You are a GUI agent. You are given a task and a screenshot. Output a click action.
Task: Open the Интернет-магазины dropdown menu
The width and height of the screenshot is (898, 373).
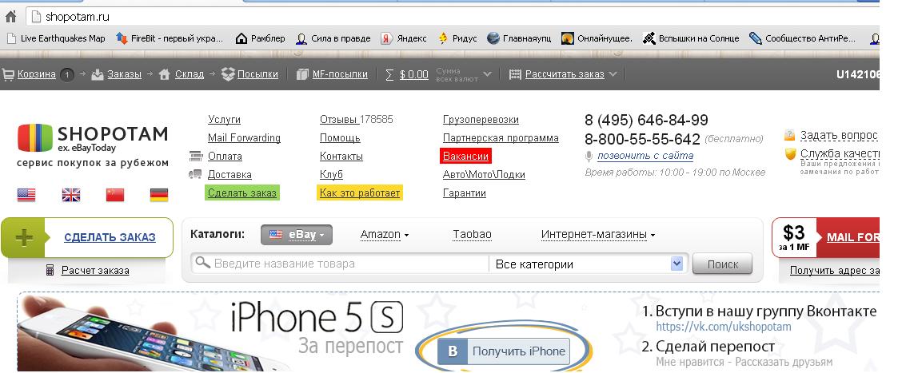(x=598, y=235)
